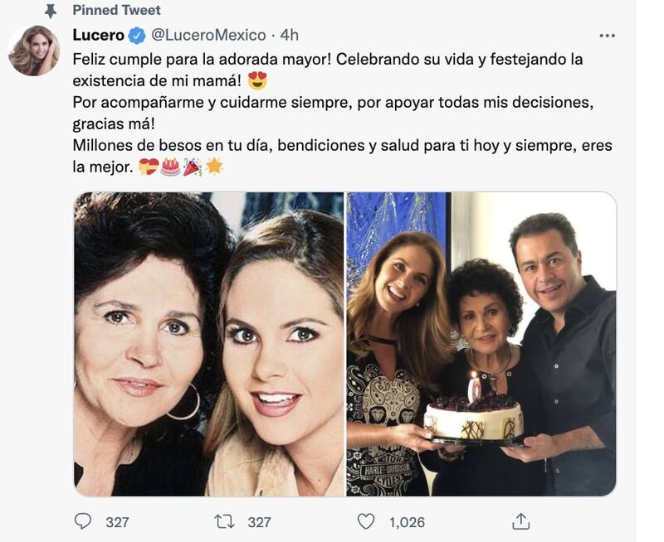Click the birthday cake emoji
The width and height of the screenshot is (664, 542).
tap(170, 167)
